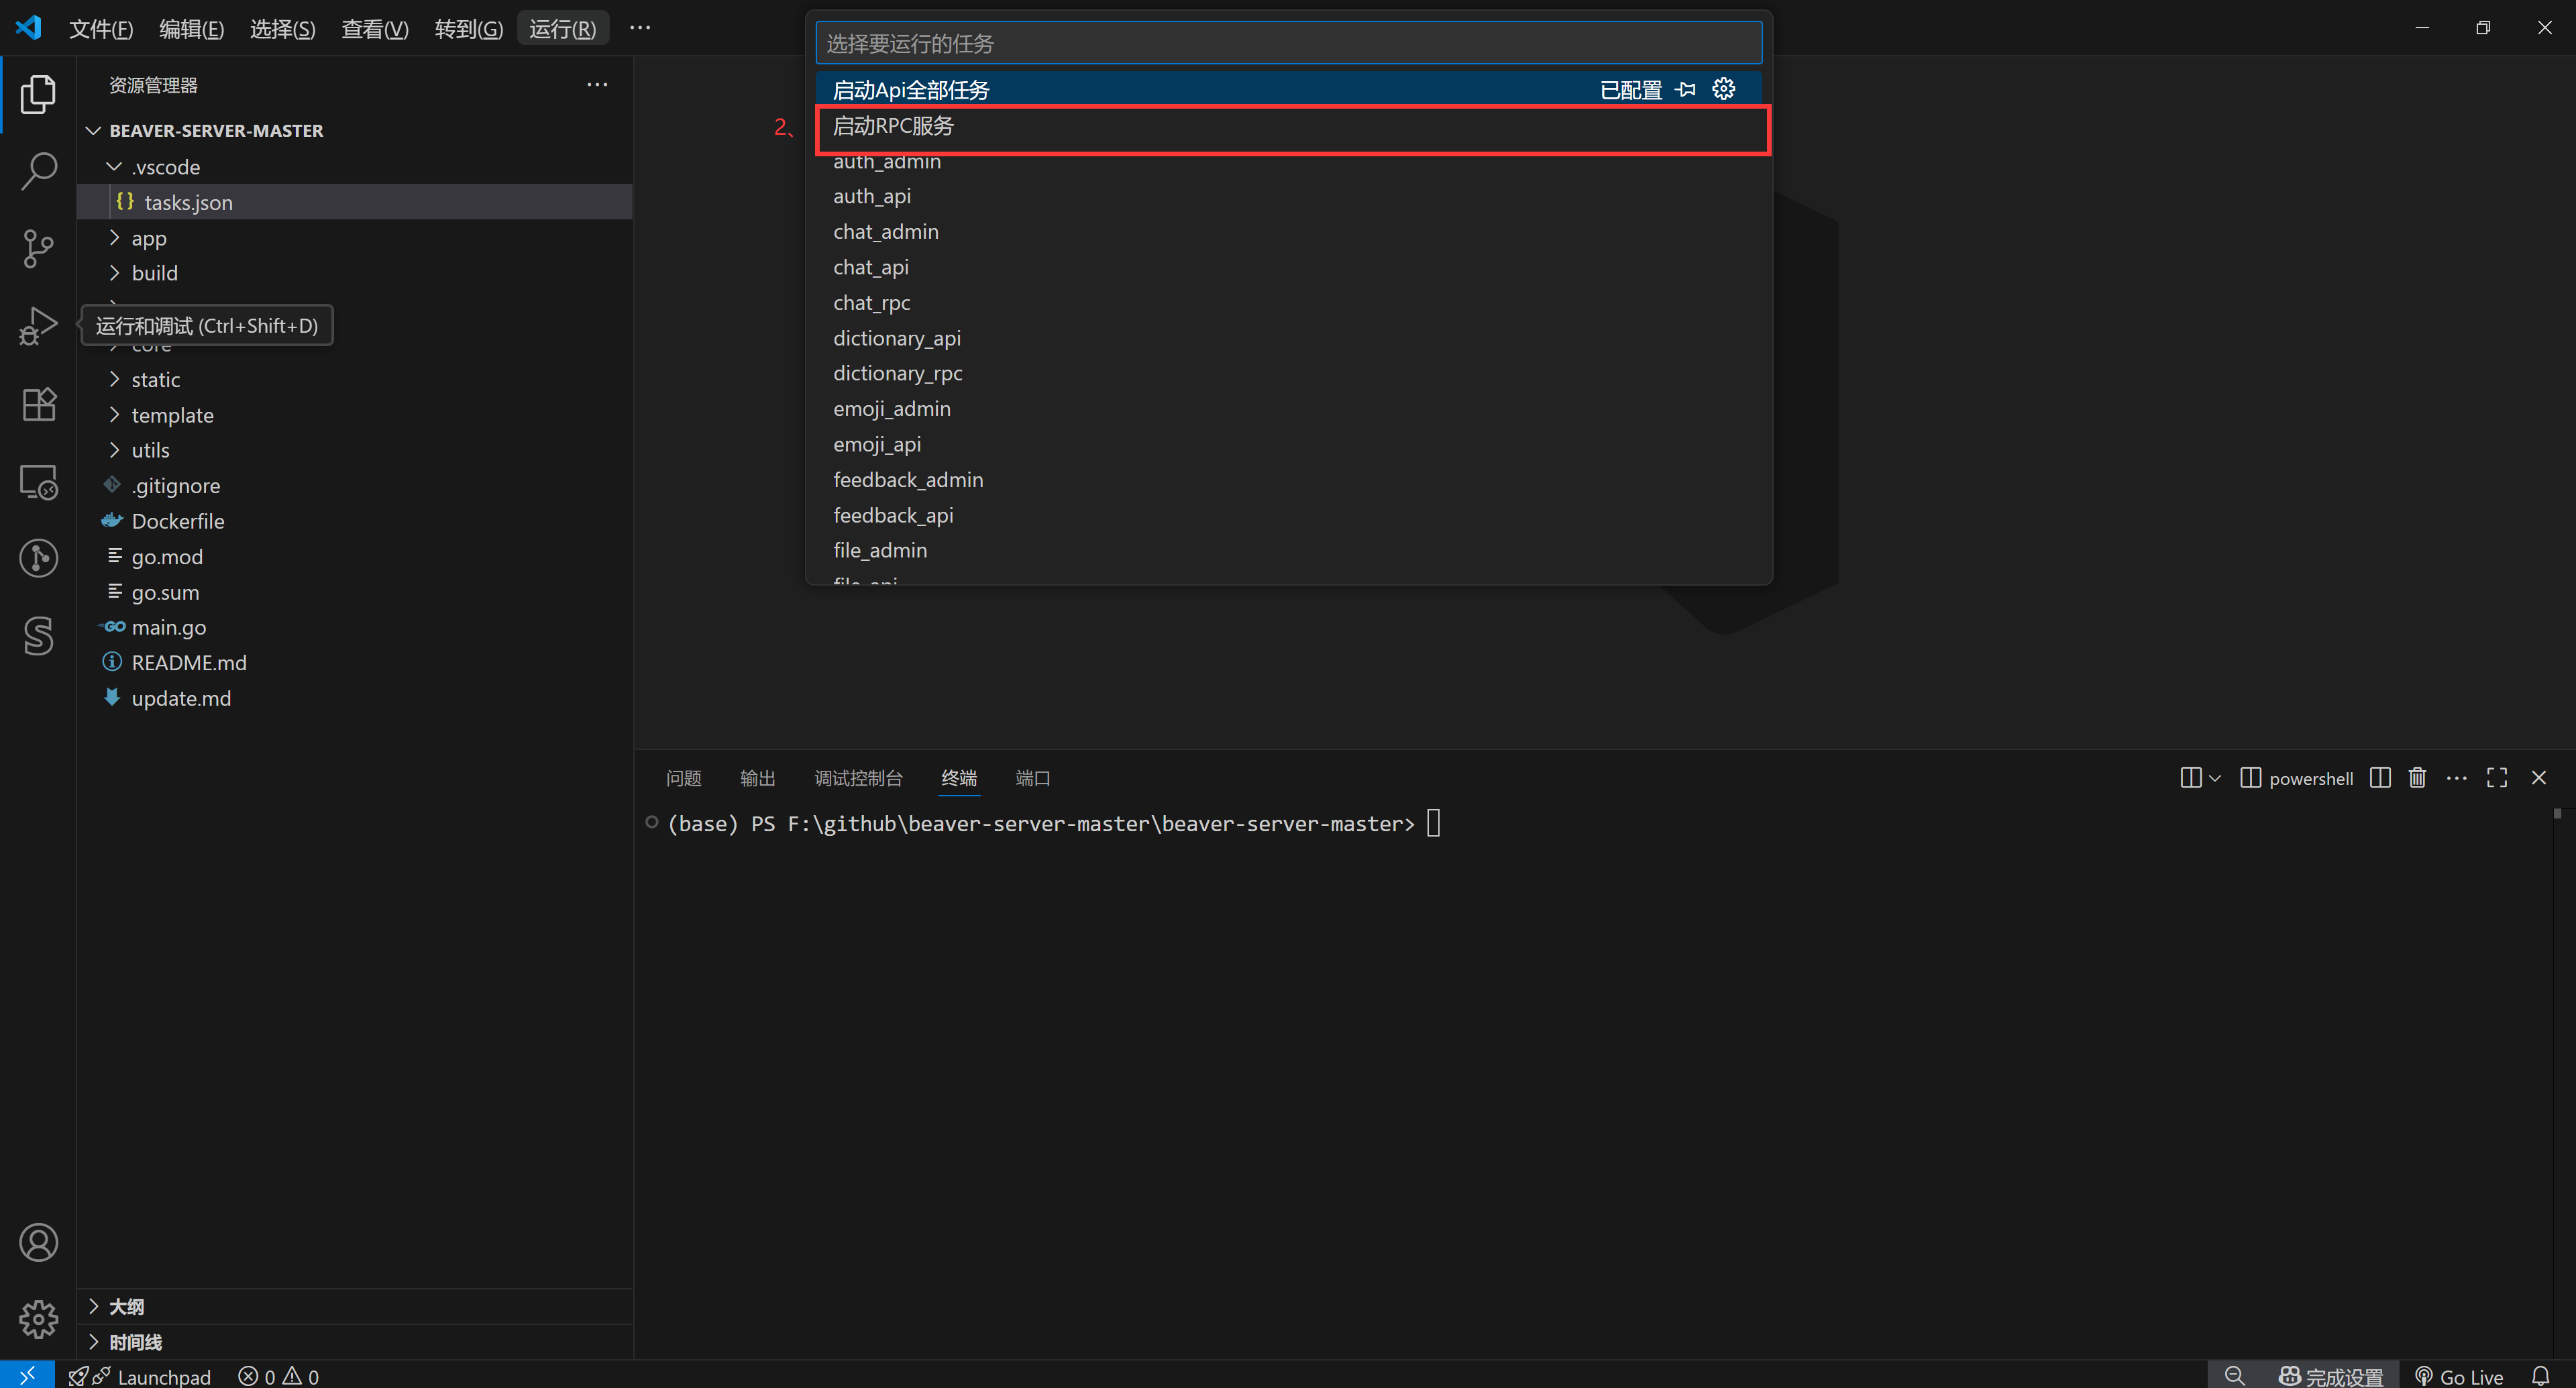Expand the 大纲 outline section
Image resolution: width=2576 pixels, height=1388 pixels.
(x=94, y=1306)
